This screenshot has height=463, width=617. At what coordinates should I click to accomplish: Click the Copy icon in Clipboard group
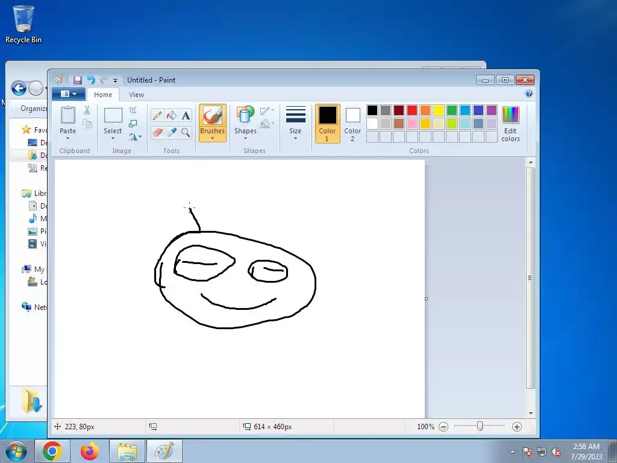tap(87, 124)
